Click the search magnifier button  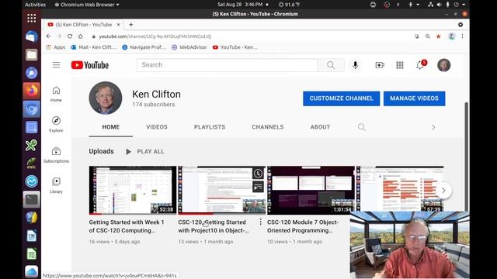[331, 65]
